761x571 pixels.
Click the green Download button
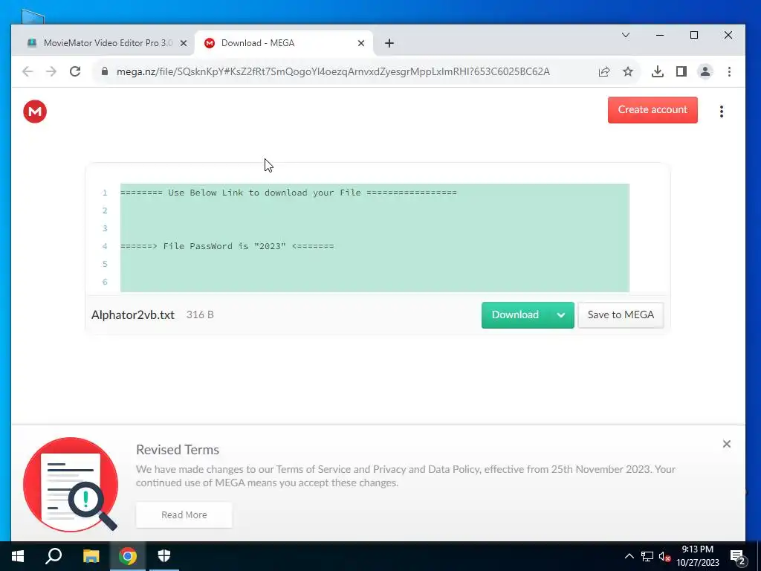pos(515,314)
